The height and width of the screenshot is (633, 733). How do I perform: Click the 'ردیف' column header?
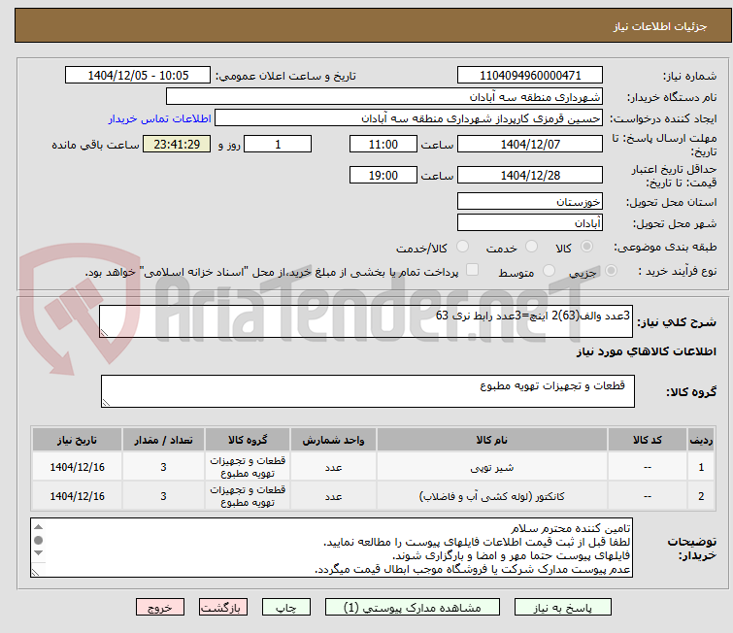(701, 440)
